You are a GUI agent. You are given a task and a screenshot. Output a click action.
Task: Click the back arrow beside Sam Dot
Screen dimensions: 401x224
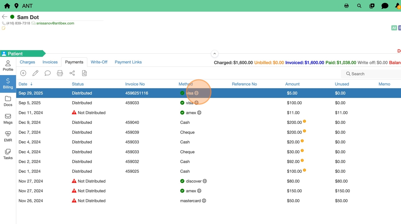(x=5, y=17)
